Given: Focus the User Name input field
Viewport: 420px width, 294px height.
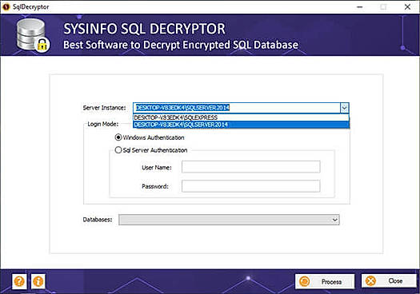Looking at the screenshot, I should [x=250, y=167].
